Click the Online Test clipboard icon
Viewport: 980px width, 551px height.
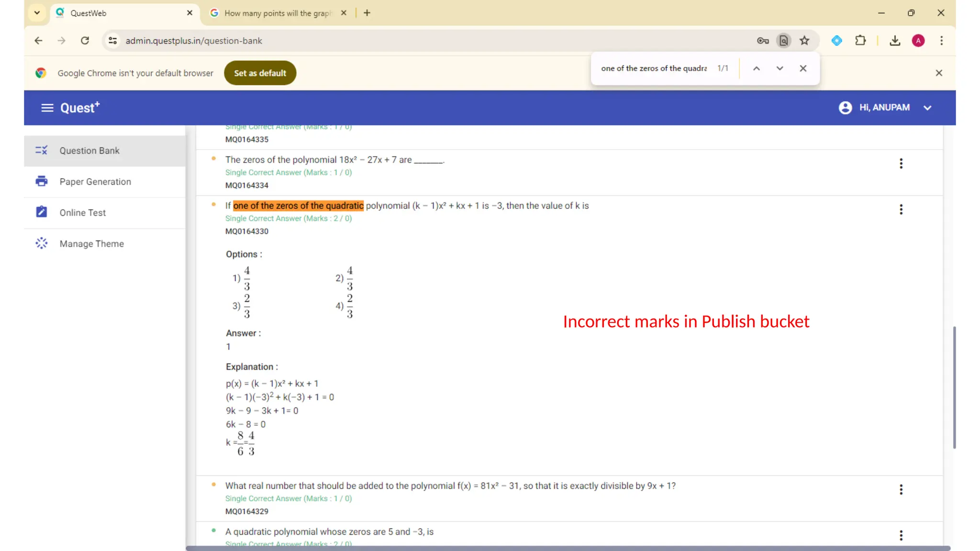[42, 212]
